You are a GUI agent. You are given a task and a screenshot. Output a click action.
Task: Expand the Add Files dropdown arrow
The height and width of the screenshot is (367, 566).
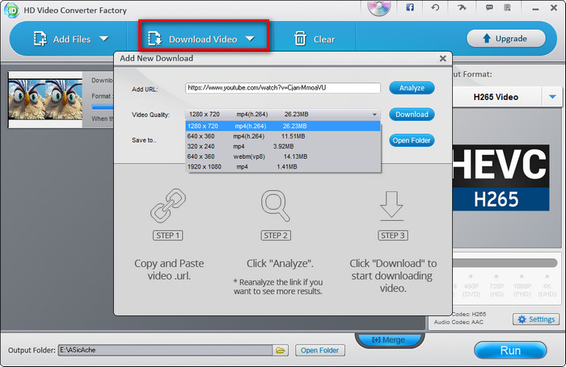click(x=104, y=39)
